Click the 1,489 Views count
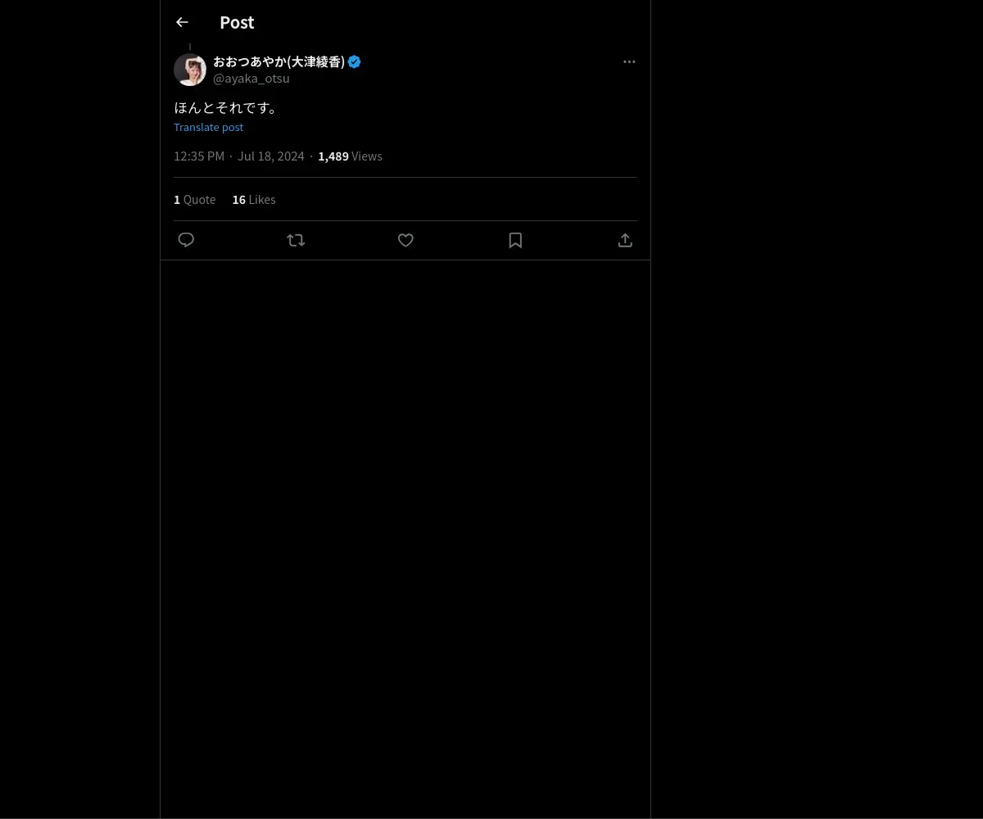The height and width of the screenshot is (819, 983). (350, 156)
